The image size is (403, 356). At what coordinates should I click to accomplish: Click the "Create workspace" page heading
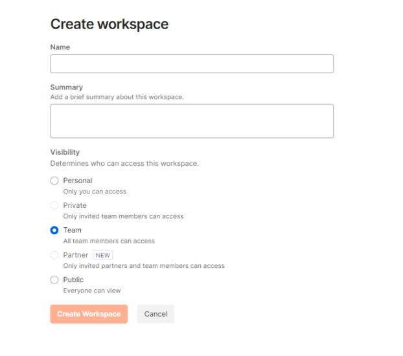tap(109, 25)
